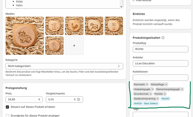Select the horse dice thumbnail
Image resolution: width=193 pixels, height=117 pixels.
(94, 26)
